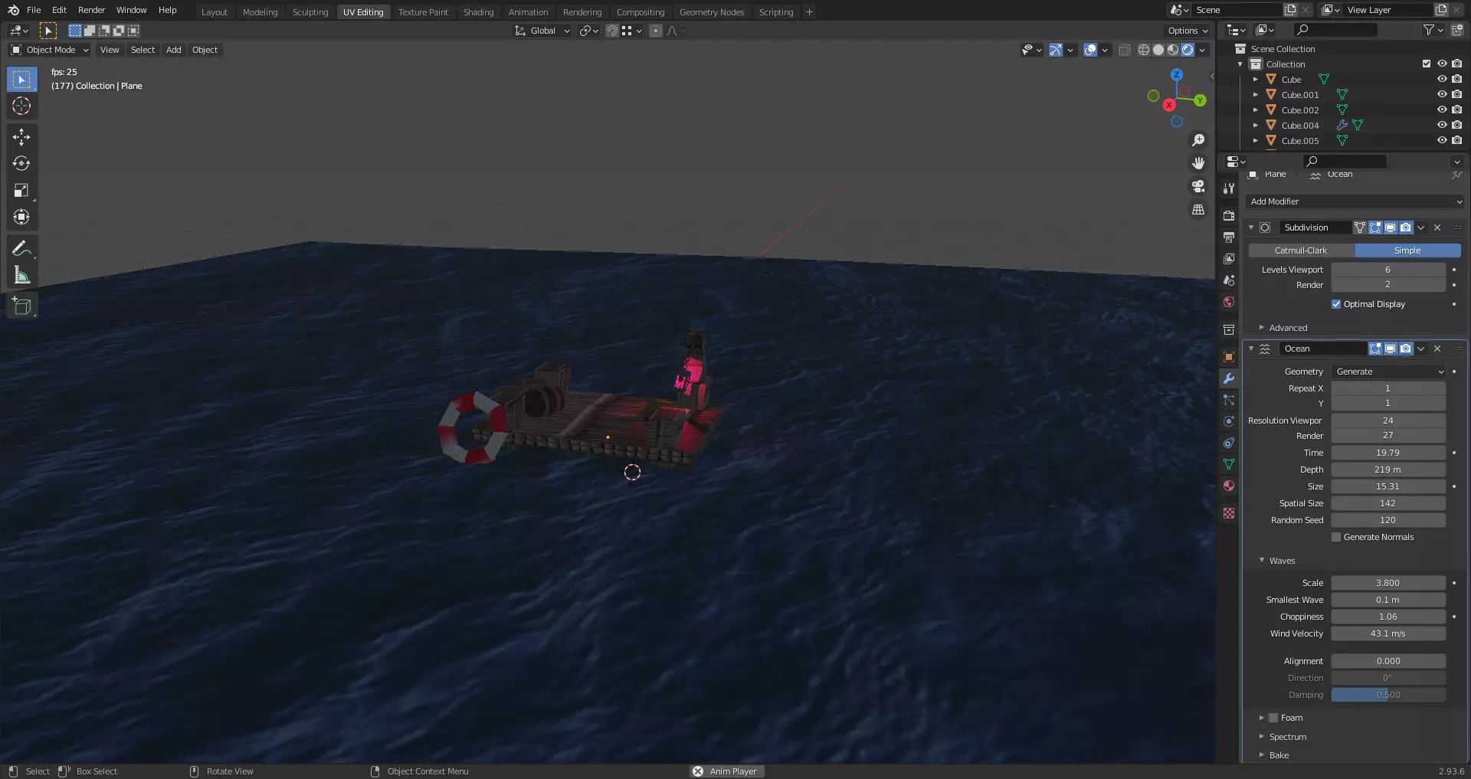This screenshot has width=1471, height=779.
Task: Uncheck Optimal Display checkbox
Action: pyautogui.click(x=1336, y=304)
